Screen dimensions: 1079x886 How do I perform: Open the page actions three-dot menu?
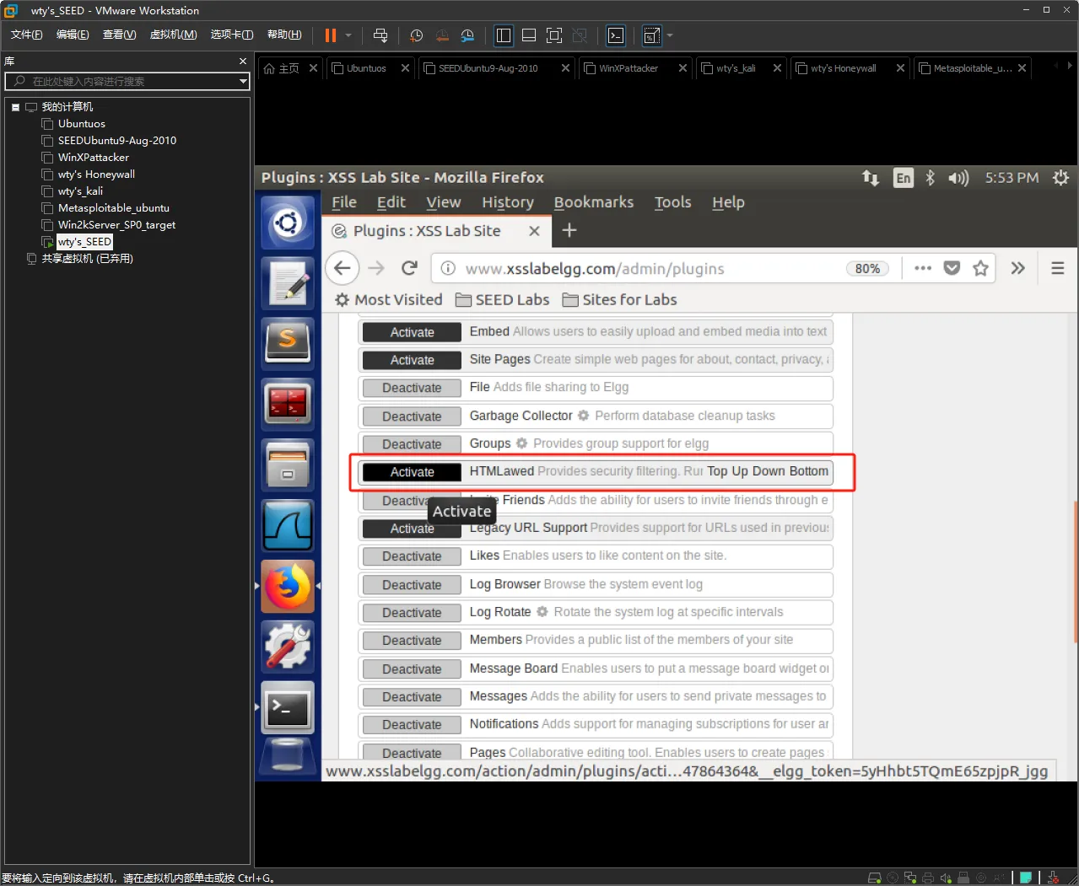click(923, 268)
